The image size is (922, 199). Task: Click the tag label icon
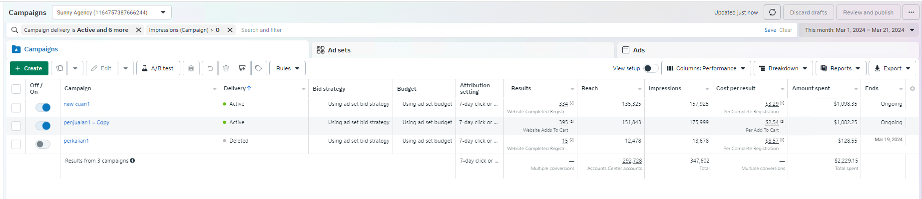pos(259,68)
